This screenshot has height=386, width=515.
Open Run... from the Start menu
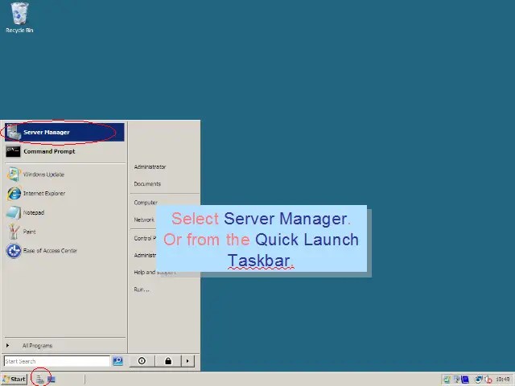(x=142, y=289)
